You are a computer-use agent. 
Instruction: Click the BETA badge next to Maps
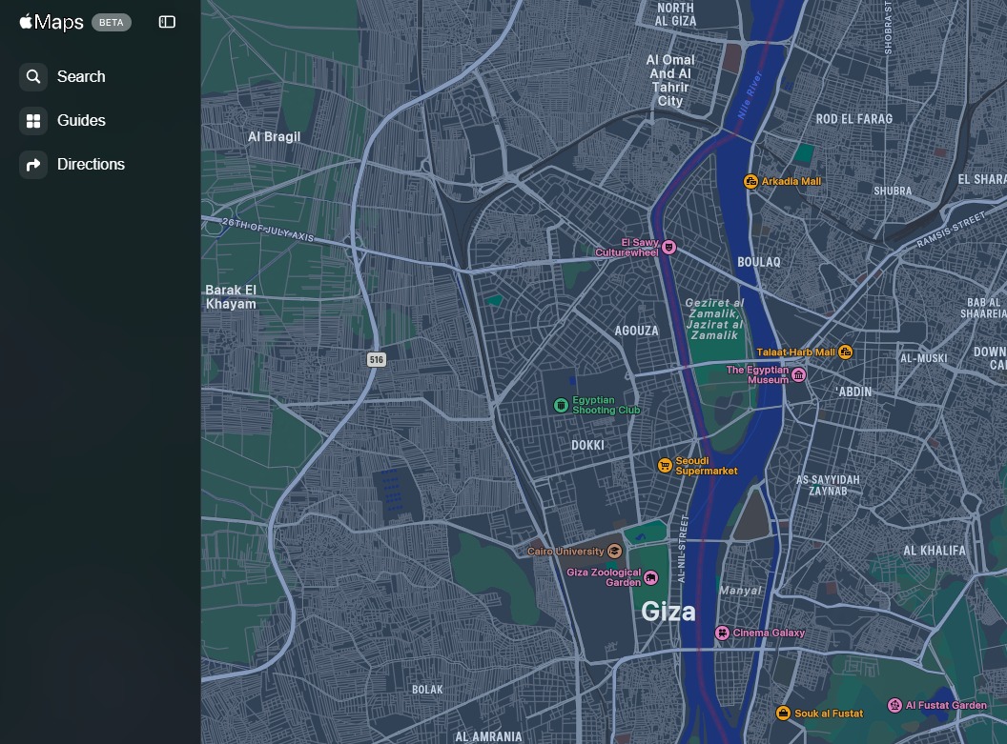pyautogui.click(x=112, y=22)
